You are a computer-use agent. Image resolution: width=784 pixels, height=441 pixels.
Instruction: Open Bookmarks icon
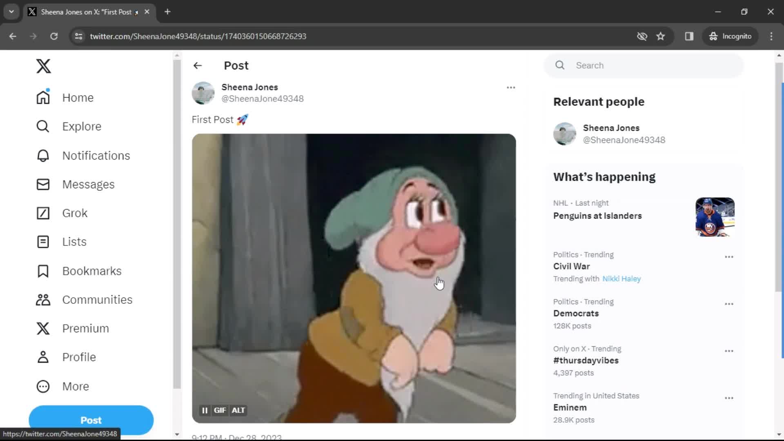pos(42,270)
